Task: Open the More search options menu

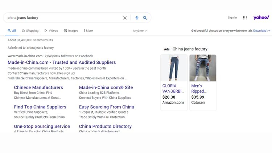Action: [88, 30]
